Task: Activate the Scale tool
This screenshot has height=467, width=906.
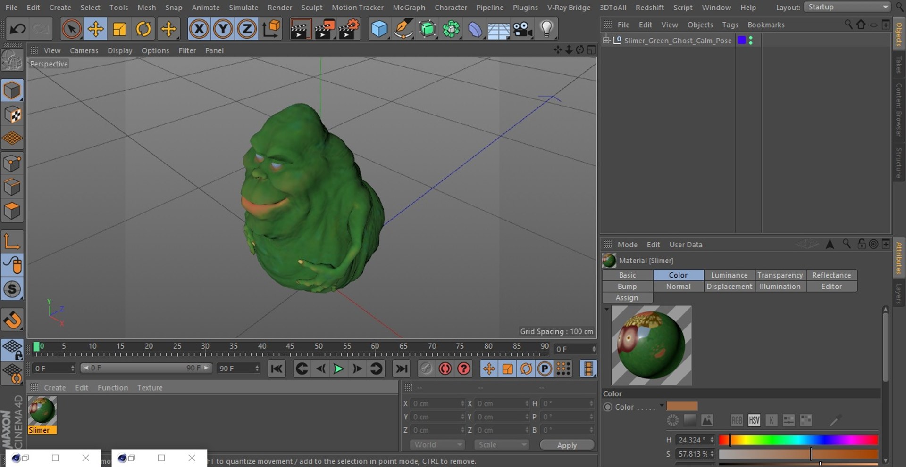Action: [119, 29]
